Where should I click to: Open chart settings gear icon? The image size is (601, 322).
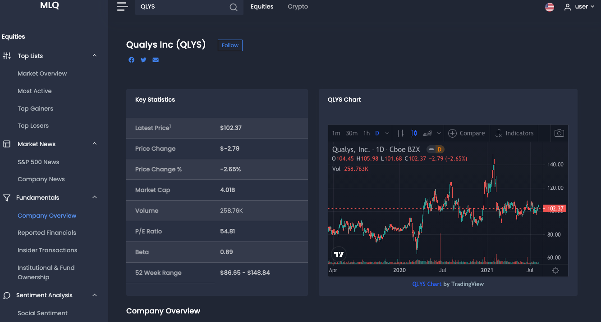[x=555, y=270]
